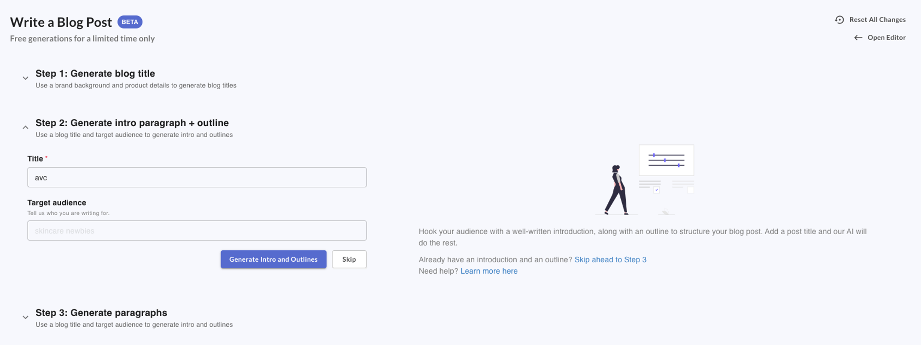Click 'Step 2: Generate intro paragraph + outline' heading

(x=132, y=123)
